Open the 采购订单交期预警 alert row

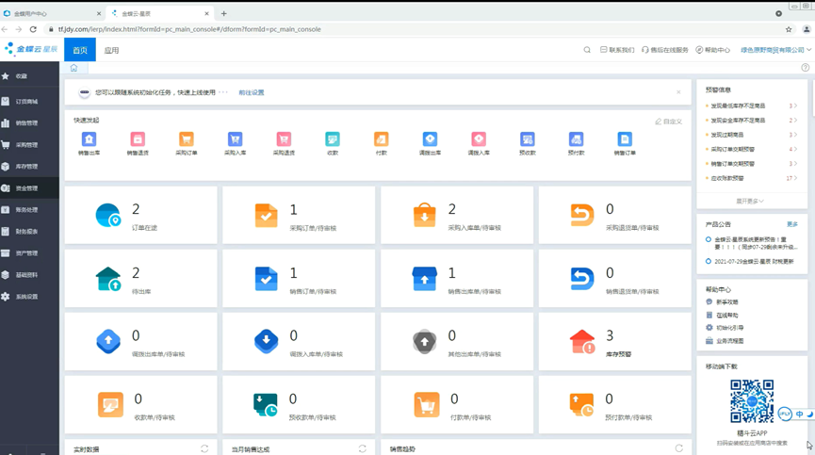[752, 149]
